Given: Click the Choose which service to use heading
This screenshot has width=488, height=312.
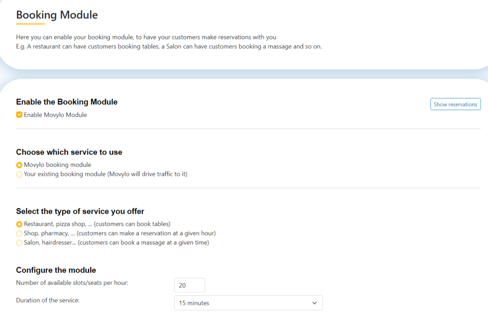Looking at the screenshot, I should point(69,152).
